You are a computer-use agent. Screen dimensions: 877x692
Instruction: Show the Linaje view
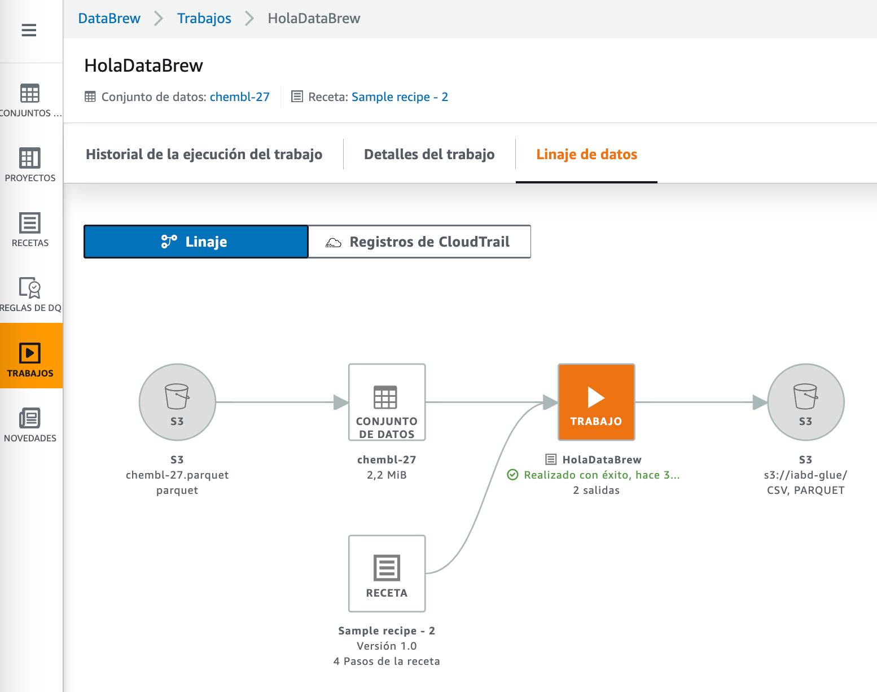[x=196, y=242]
